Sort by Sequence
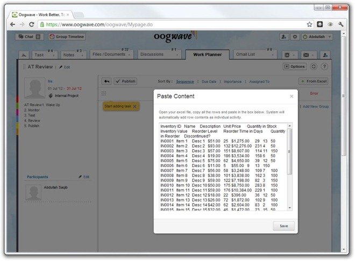 (x=185, y=82)
